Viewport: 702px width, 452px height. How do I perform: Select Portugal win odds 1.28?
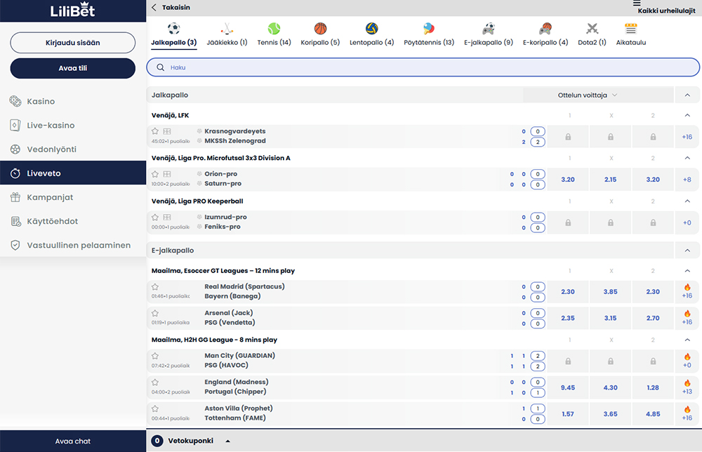pyautogui.click(x=653, y=387)
